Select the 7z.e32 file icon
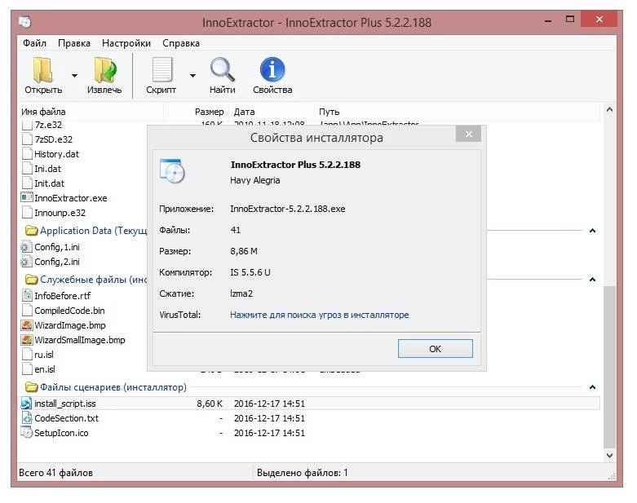This screenshot has height=503, width=637. point(27,125)
